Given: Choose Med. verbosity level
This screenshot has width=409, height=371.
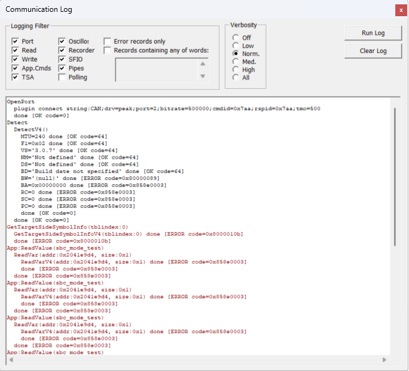Looking at the screenshot, I should click(235, 62).
